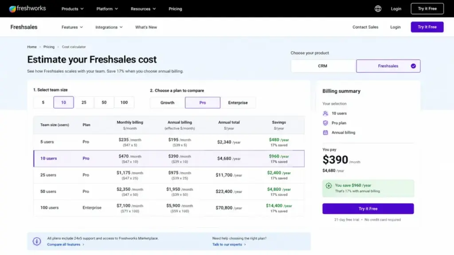Click the $14,400 /year savings value

(x=279, y=205)
